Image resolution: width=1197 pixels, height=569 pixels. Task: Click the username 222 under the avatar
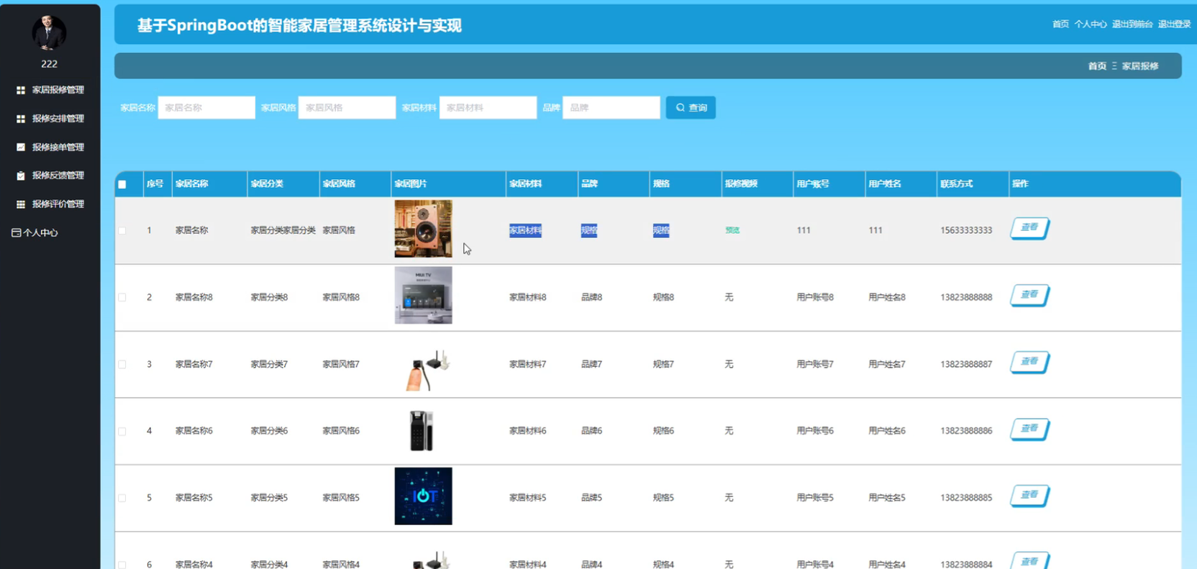click(49, 64)
